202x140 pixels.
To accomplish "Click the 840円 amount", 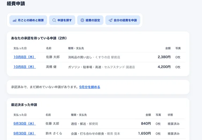I will 146,123.
